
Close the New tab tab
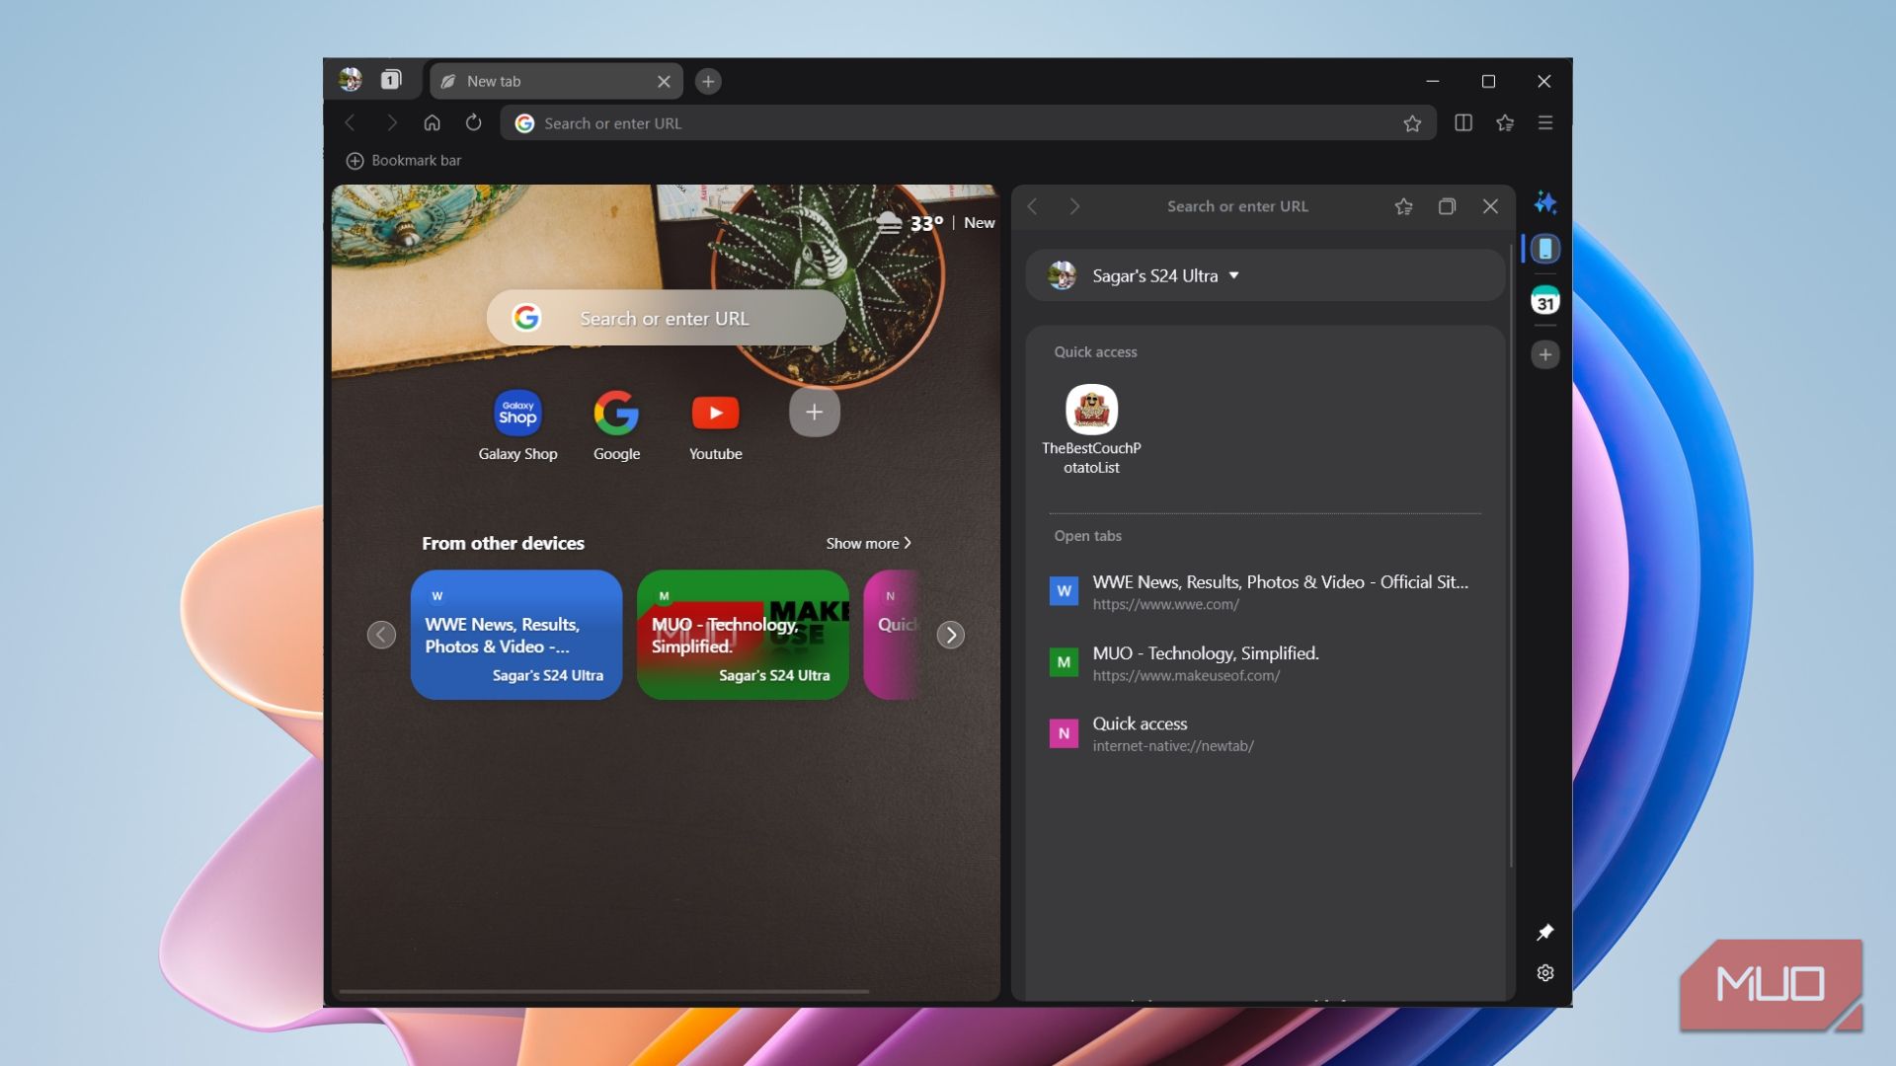pos(664,81)
